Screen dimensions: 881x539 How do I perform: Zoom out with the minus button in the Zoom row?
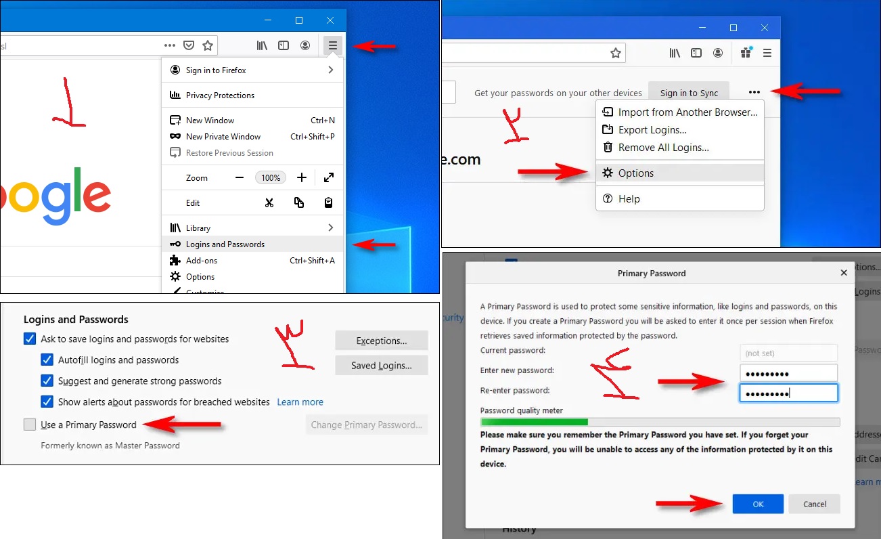pos(240,177)
